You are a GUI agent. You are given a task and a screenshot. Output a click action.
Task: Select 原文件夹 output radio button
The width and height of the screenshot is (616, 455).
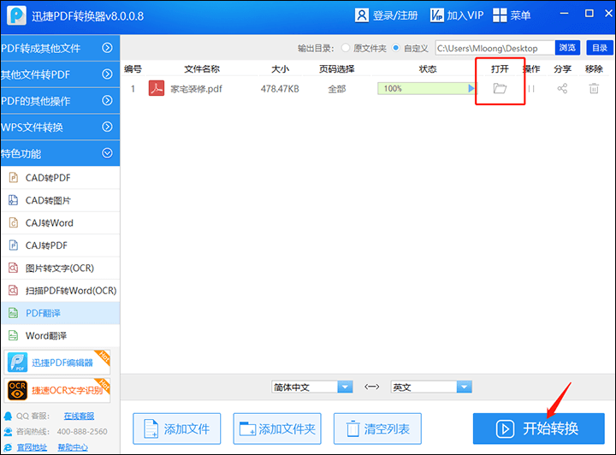point(346,48)
